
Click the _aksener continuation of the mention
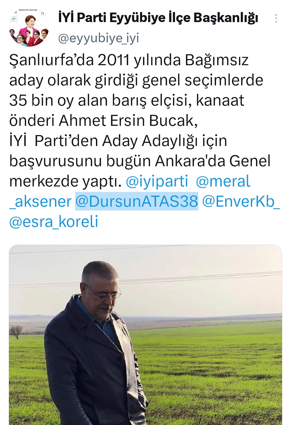tap(40, 201)
